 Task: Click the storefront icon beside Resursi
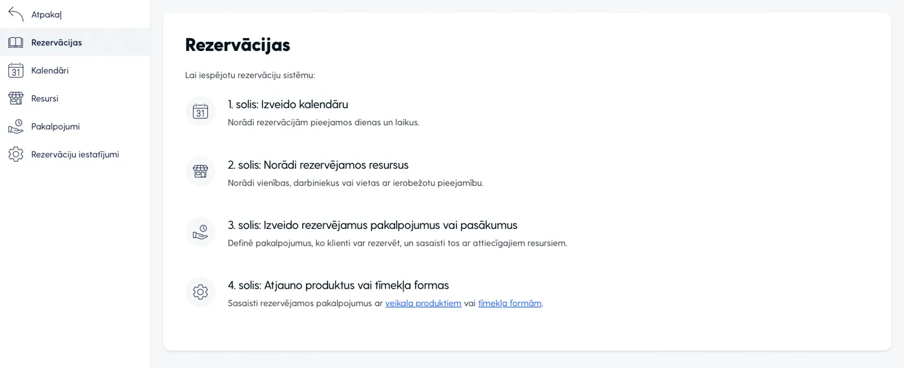(15, 99)
